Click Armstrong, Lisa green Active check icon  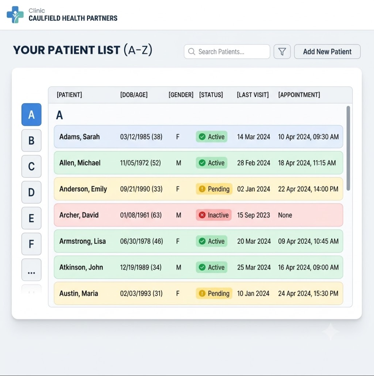202,241
